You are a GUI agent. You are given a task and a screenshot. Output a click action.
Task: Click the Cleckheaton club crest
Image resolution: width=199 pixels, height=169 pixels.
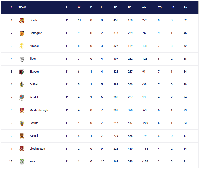tap(22, 149)
